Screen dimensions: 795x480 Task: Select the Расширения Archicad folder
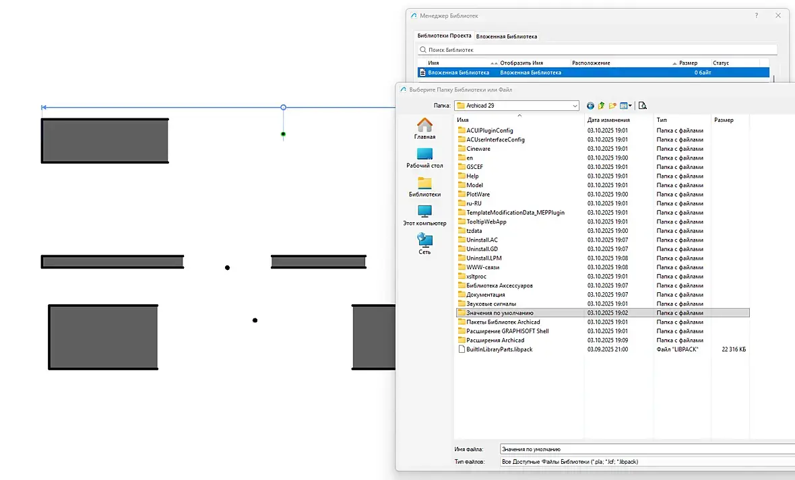(490, 340)
